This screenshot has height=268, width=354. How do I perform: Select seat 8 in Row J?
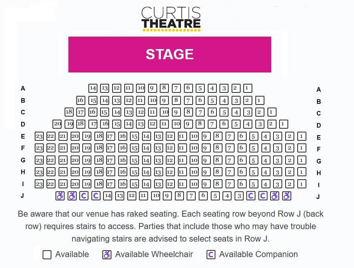pyautogui.click(x=179, y=196)
